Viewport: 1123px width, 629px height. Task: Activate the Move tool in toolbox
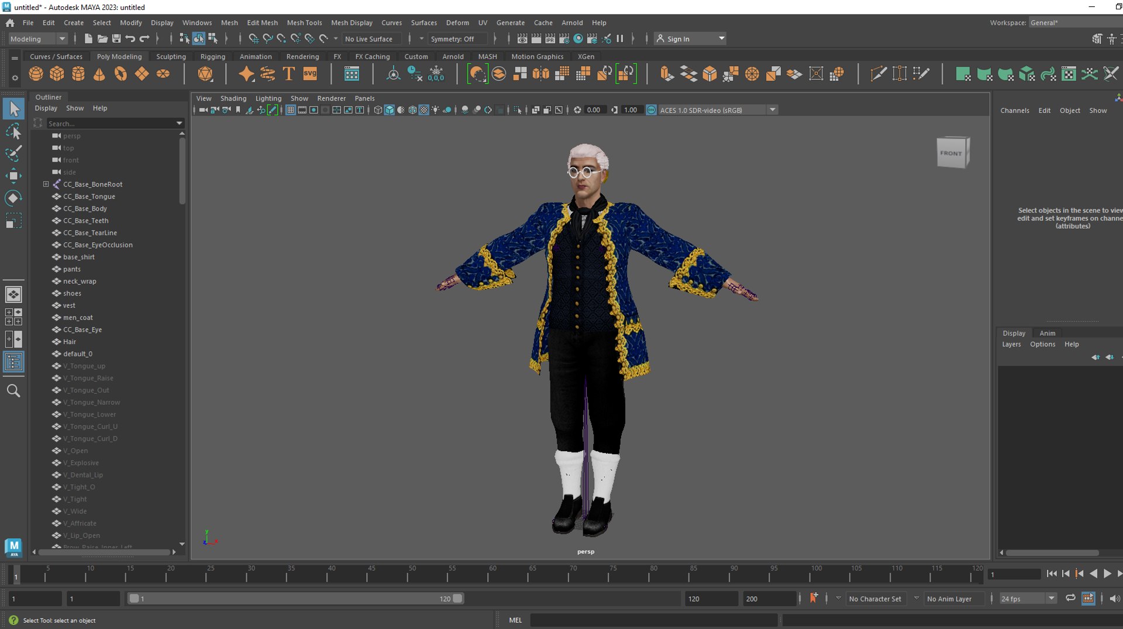[13, 176]
